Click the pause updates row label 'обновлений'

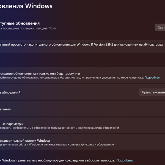click(x=11, y=92)
